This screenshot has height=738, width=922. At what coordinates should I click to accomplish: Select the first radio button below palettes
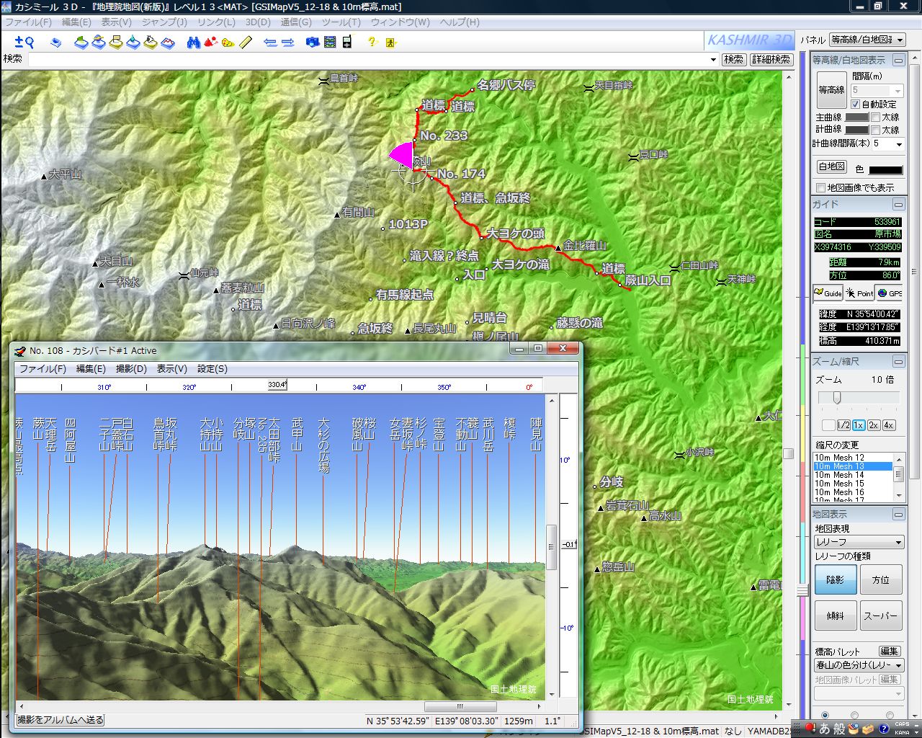click(825, 715)
